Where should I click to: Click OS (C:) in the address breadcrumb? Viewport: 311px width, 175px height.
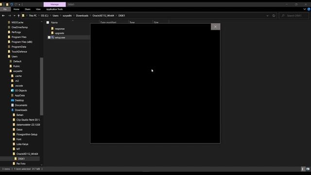pos(45,16)
